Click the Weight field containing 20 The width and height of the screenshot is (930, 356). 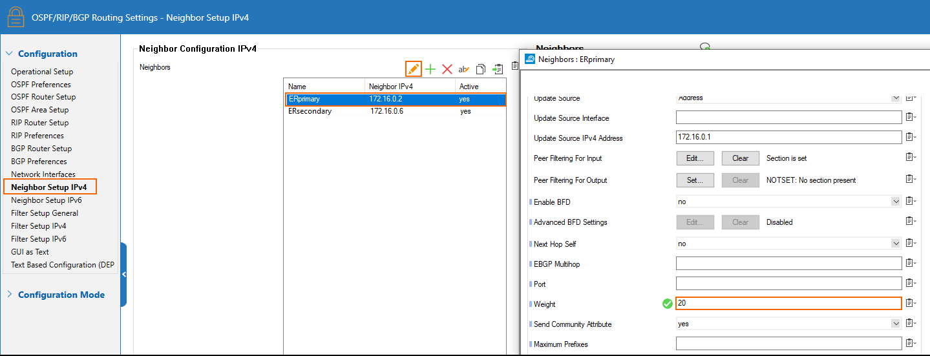click(x=788, y=304)
